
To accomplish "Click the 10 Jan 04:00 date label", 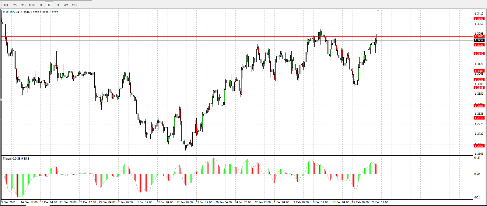I will pos(165,202).
